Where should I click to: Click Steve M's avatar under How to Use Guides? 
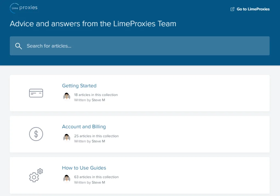[67, 179]
